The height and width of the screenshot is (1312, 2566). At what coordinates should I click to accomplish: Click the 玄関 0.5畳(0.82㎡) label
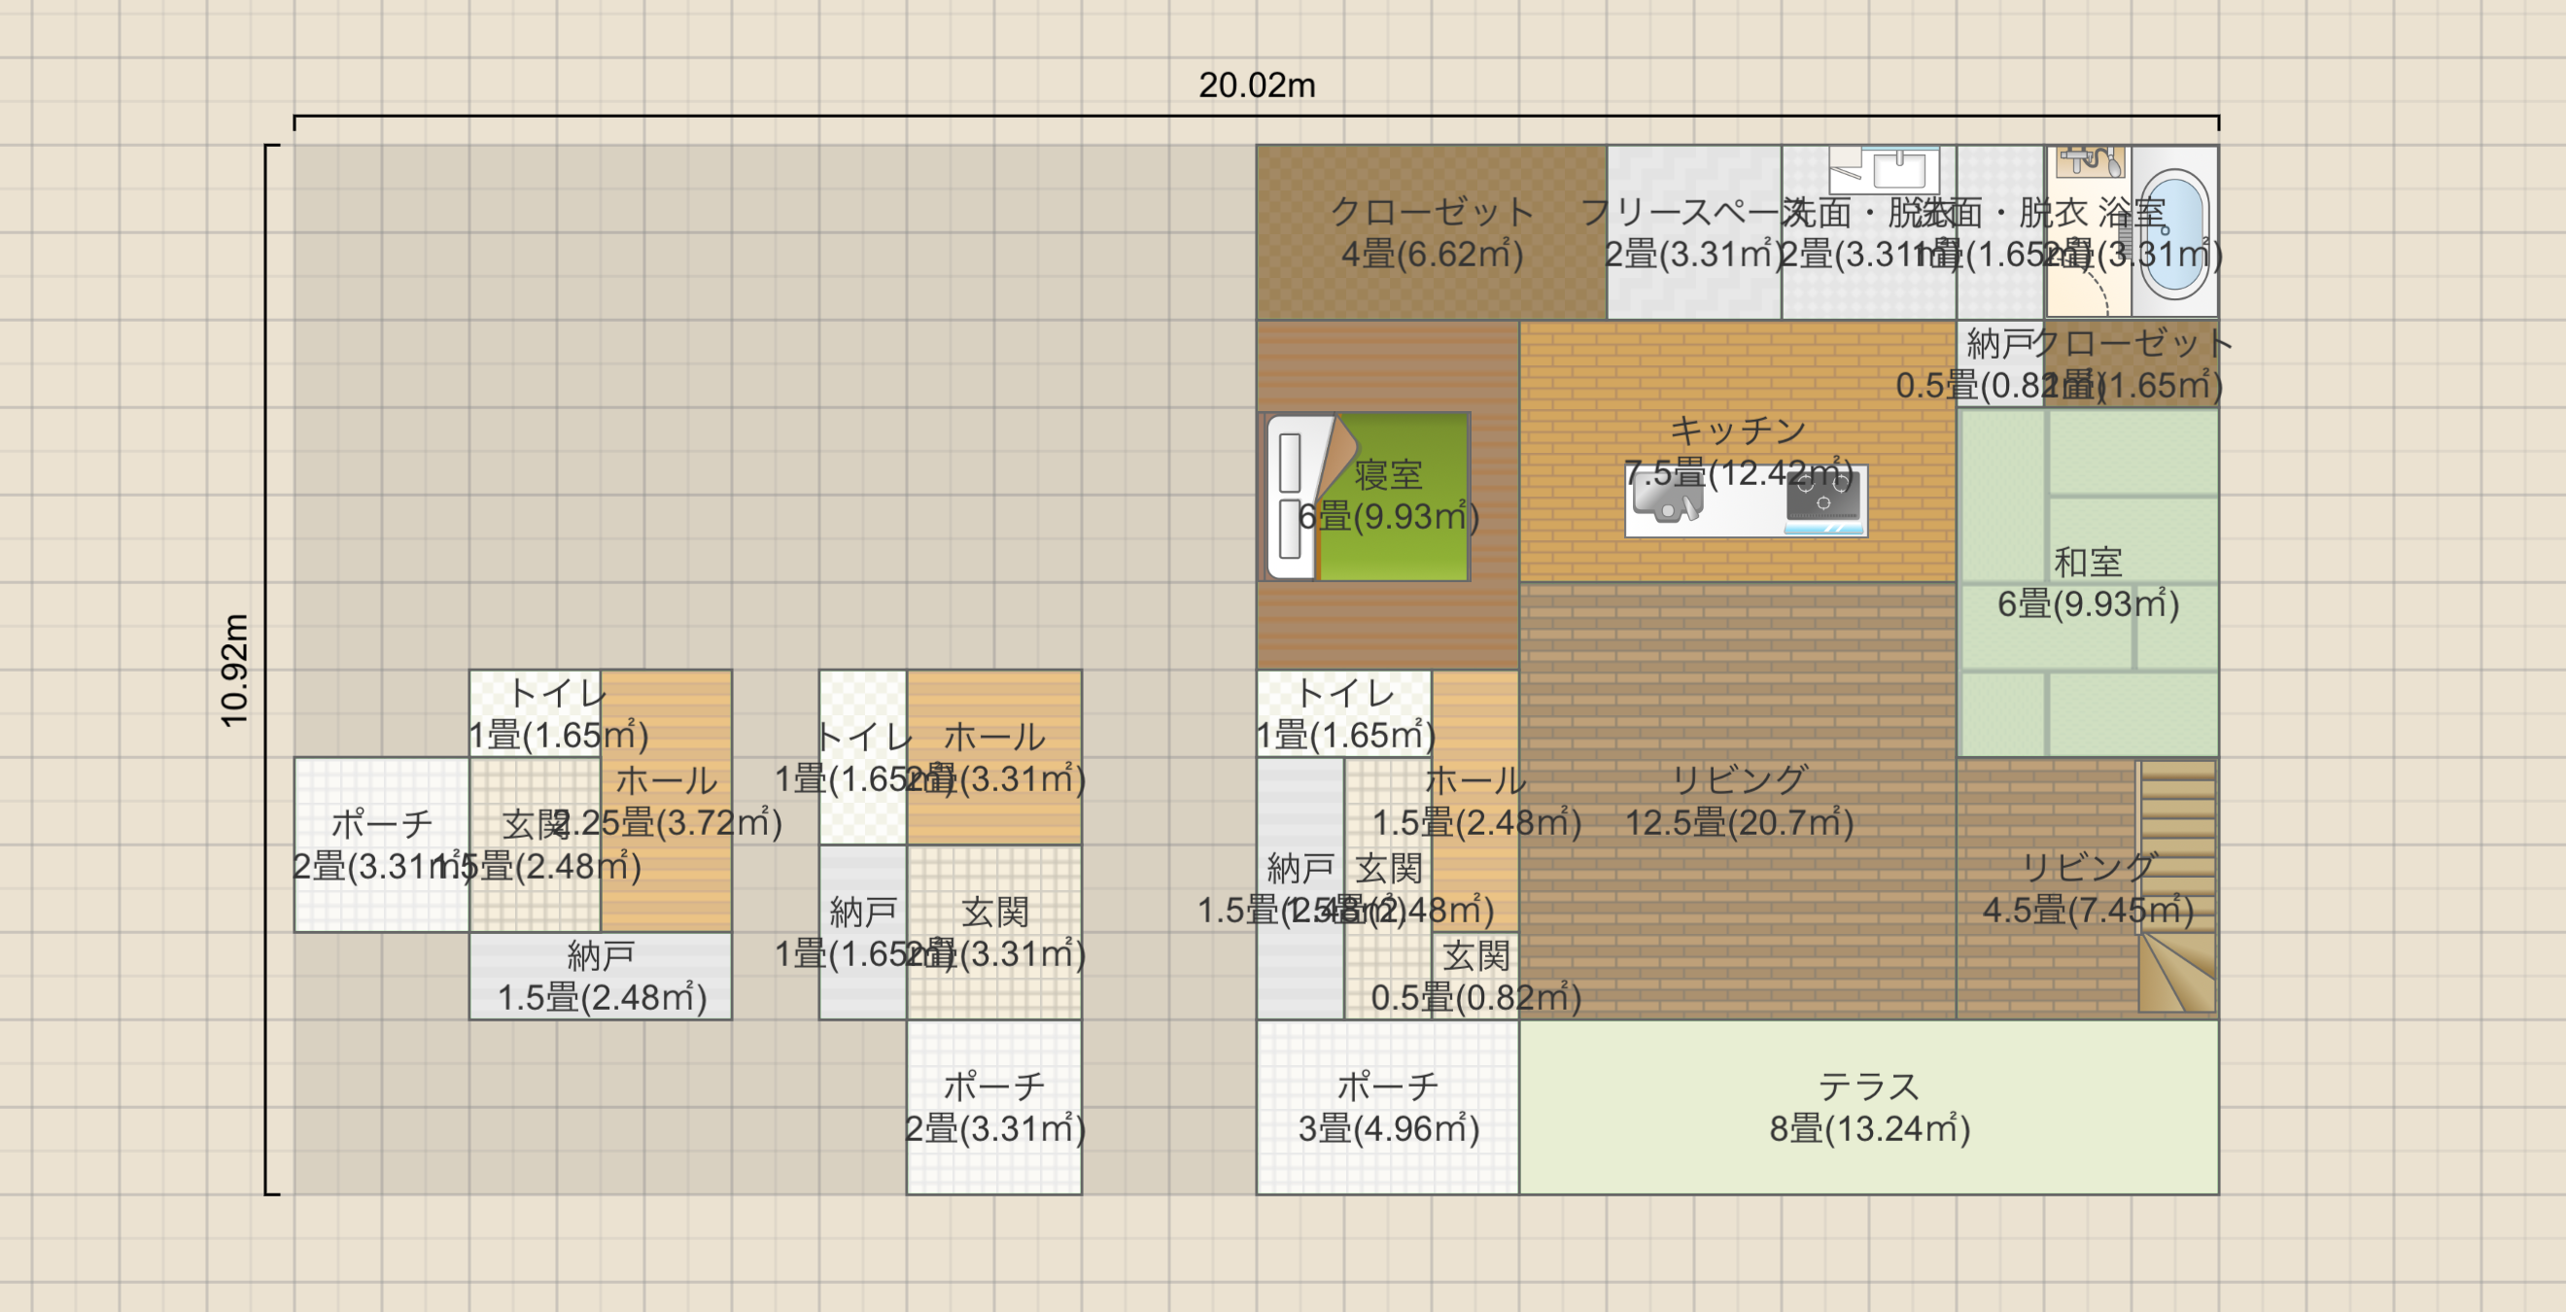point(1475,977)
